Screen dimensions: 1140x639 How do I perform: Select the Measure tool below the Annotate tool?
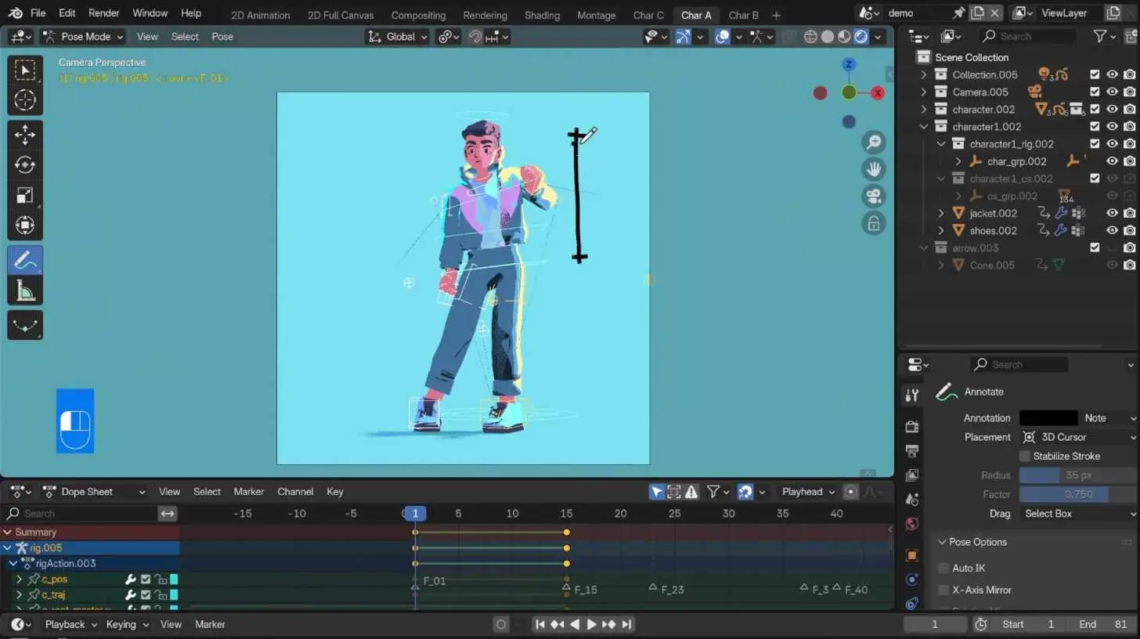point(25,291)
